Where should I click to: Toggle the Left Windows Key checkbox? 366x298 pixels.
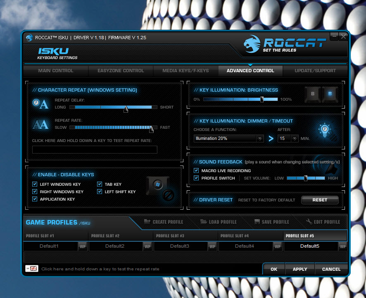coord(35,184)
